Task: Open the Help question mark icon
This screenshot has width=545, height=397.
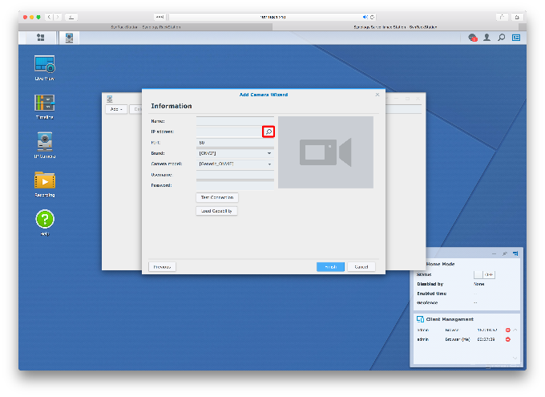Action: pyautogui.click(x=44, y=219)
